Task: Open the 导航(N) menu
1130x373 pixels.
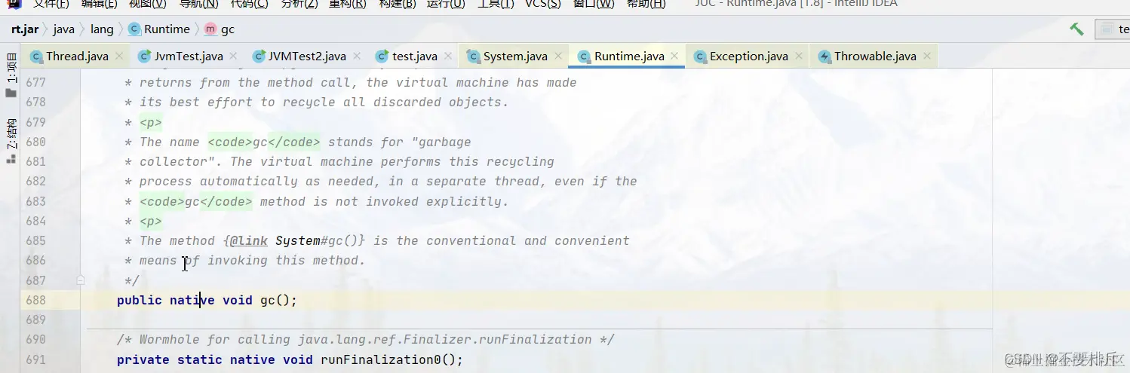Action: coord(199,4)
